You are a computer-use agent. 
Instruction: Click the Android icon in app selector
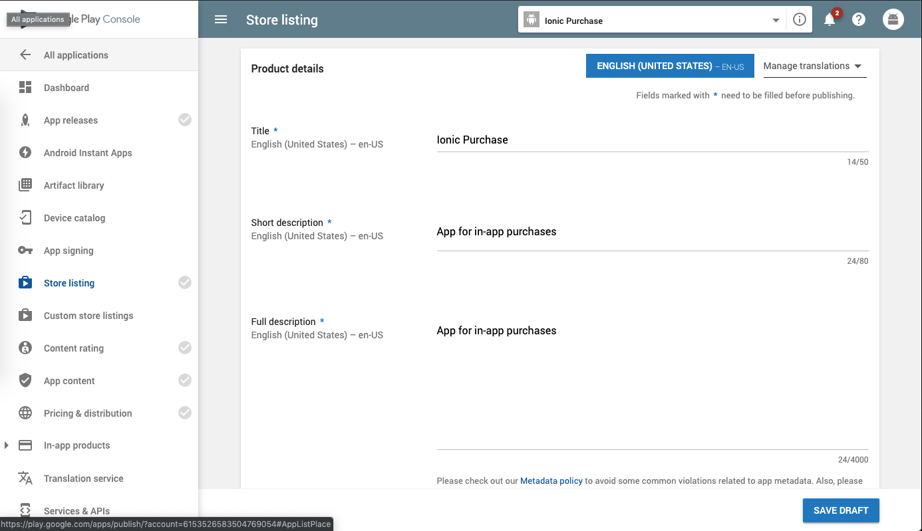coord(531,20)
